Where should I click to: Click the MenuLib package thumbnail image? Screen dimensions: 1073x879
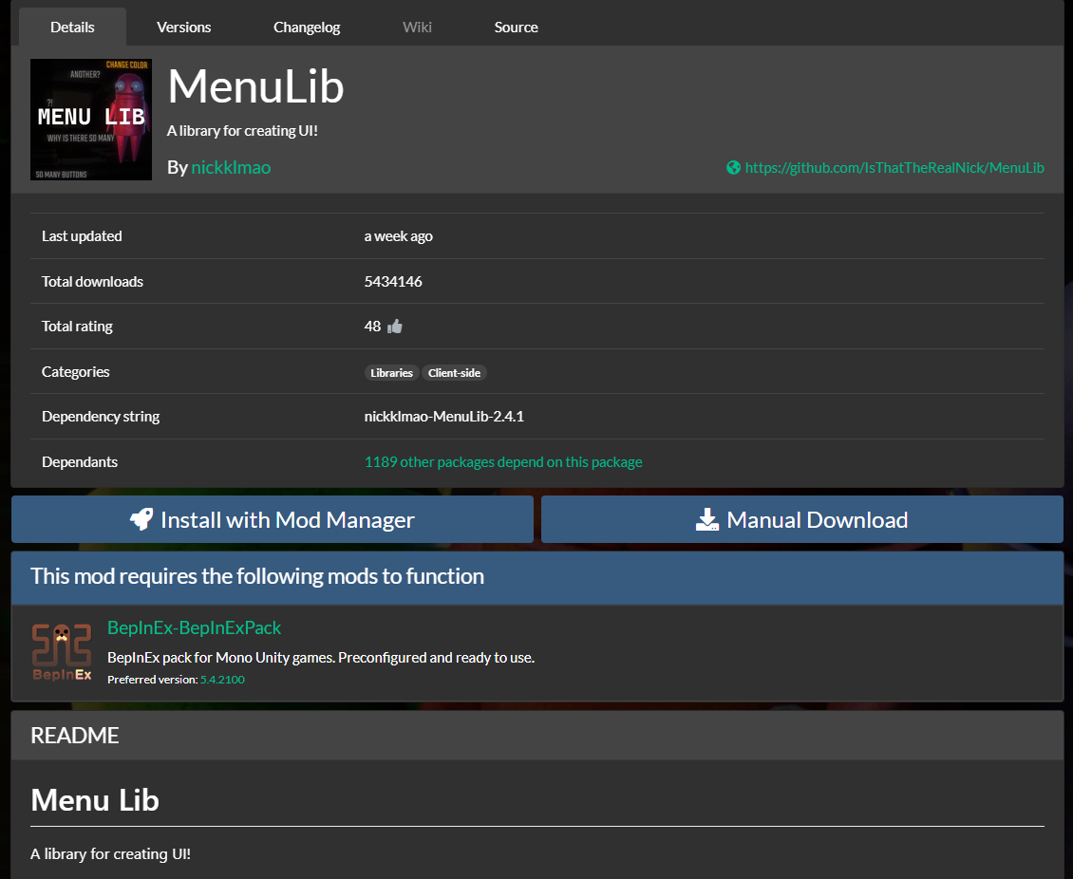(91, 120)
